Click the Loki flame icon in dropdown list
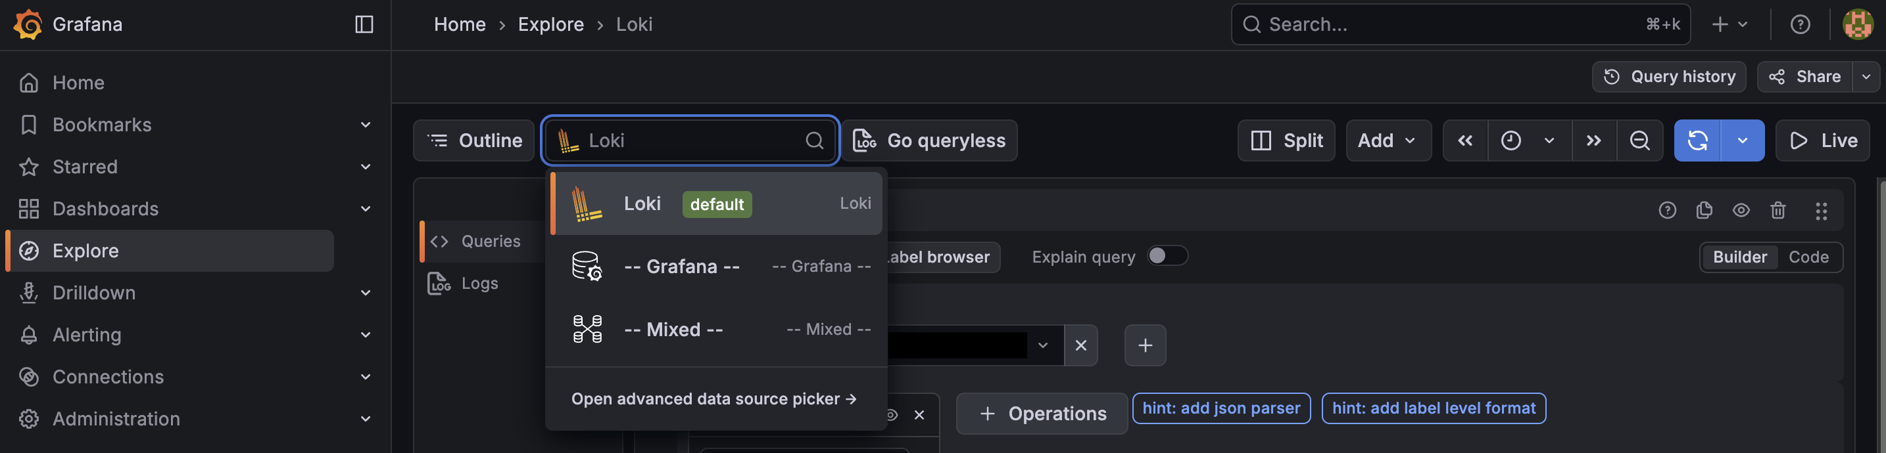1886x453 pixels. coord(587,203)
